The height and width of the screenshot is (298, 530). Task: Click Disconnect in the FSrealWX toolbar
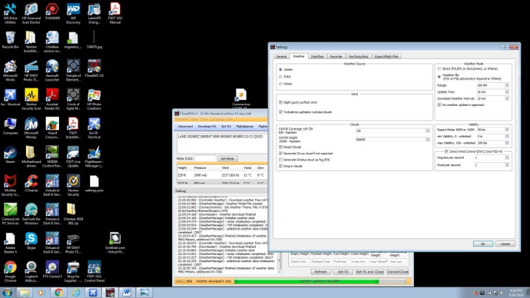pyautogui.click(x=185, y=126)
